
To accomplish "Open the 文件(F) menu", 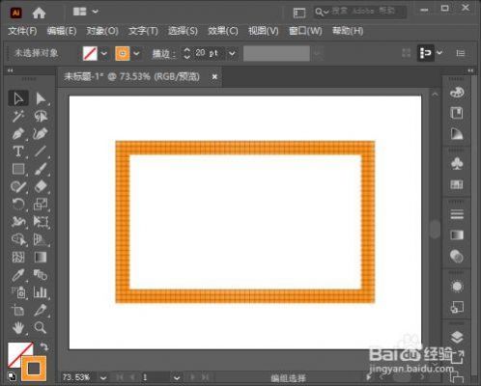I will pyautogui.click(x=22, y=31).
